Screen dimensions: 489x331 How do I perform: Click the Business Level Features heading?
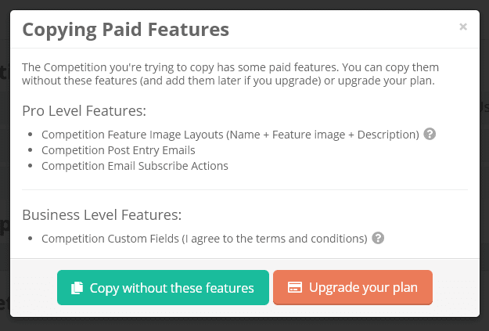[102, 214]
